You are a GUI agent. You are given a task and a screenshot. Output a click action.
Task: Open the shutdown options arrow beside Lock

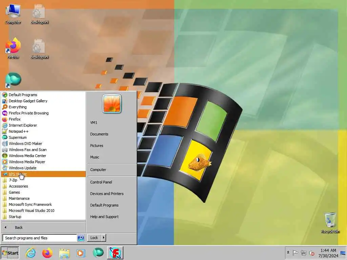click(x=104, y=238)
